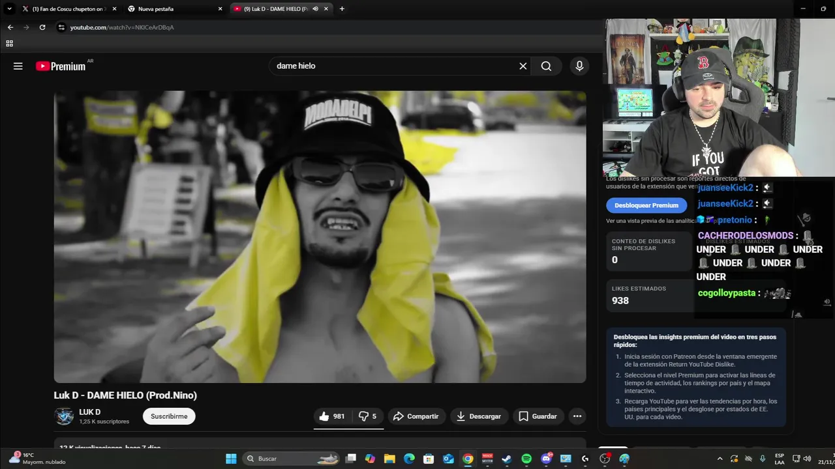Mute the tab via speaker icon
Image resolution: width=835 pixels, height=469 pixels.
[x=315, y=8]
